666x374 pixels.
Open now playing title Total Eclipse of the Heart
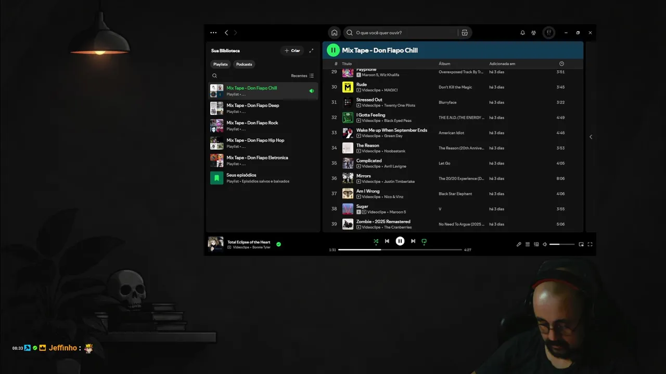[x=249, y=242]
